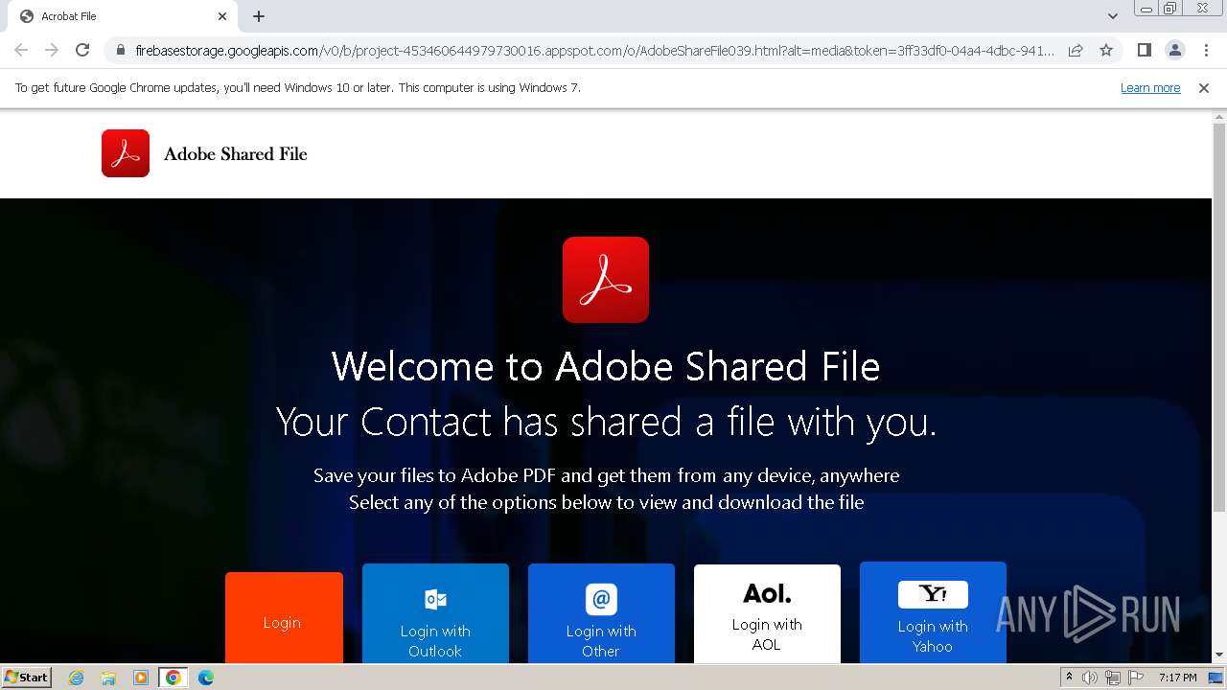Choose Login with Yahoo
The width and height of the screenshot is (1227, 690).
tap(933, 613)
